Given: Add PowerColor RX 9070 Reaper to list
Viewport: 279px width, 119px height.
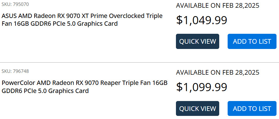Looking at the screenshot, I should pyautogui.click(x=252, y=108).
